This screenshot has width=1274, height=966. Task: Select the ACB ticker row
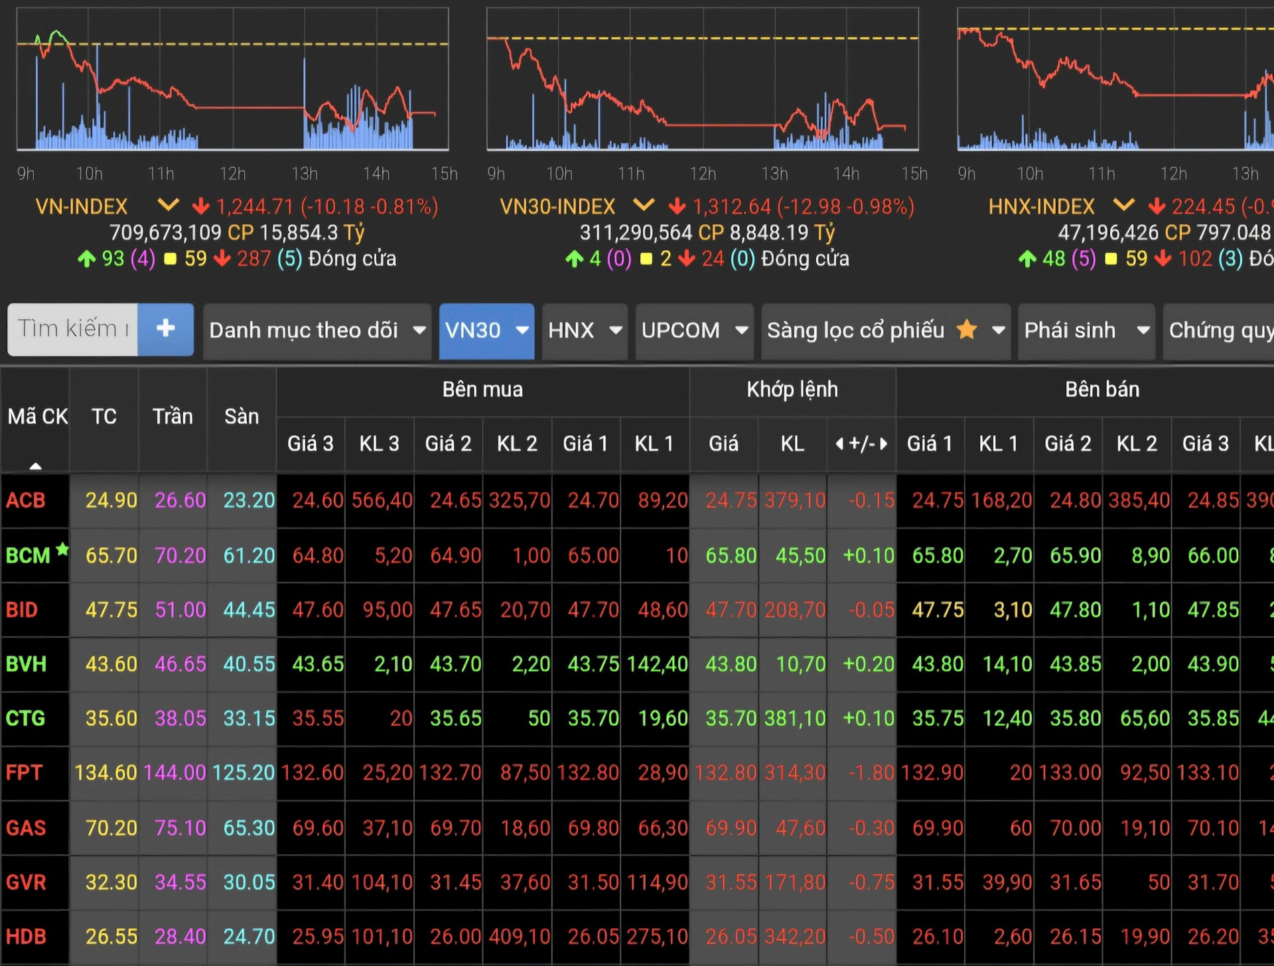(x=637, y=500)
